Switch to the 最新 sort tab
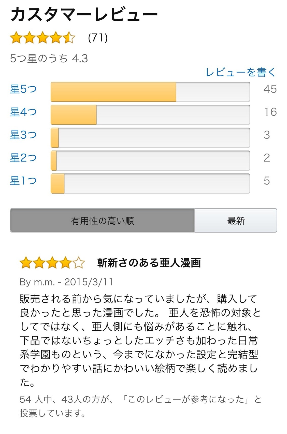 (x=236, y=221)
